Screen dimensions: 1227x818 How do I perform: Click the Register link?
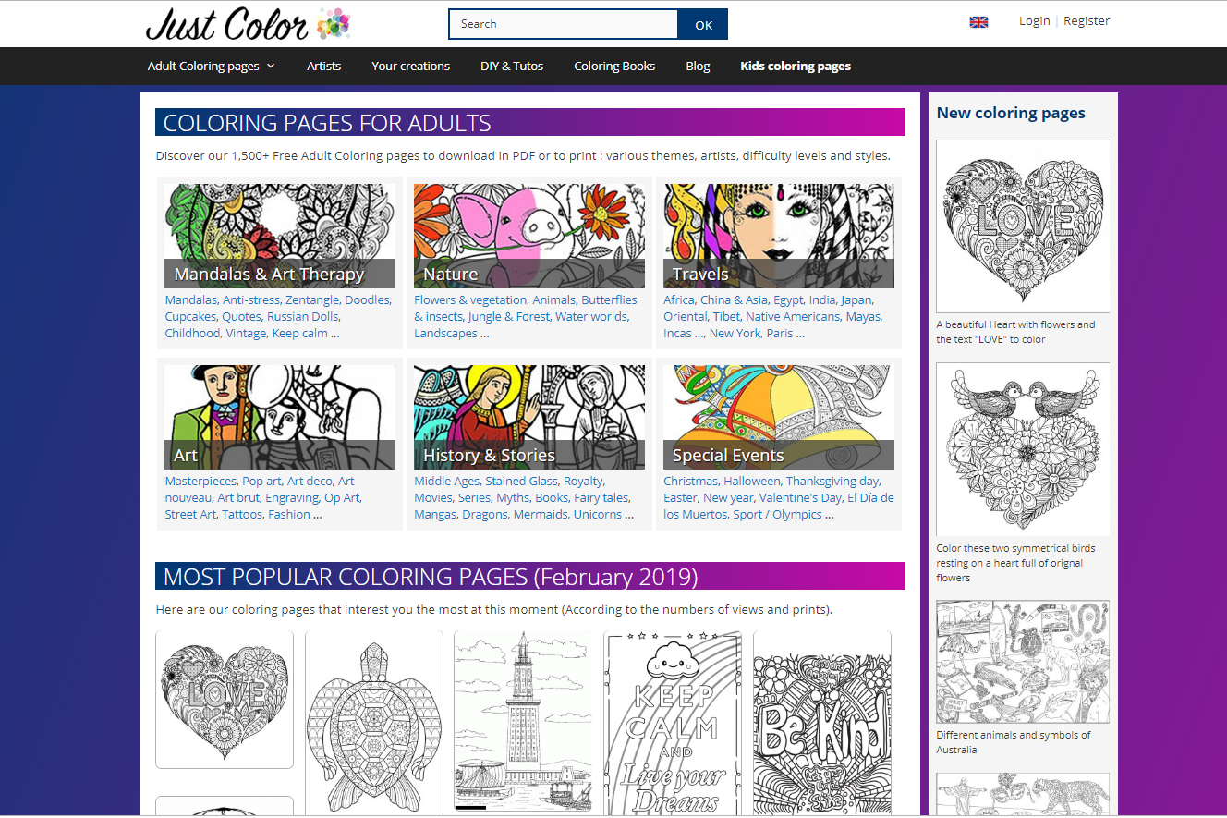(1087, 20)
